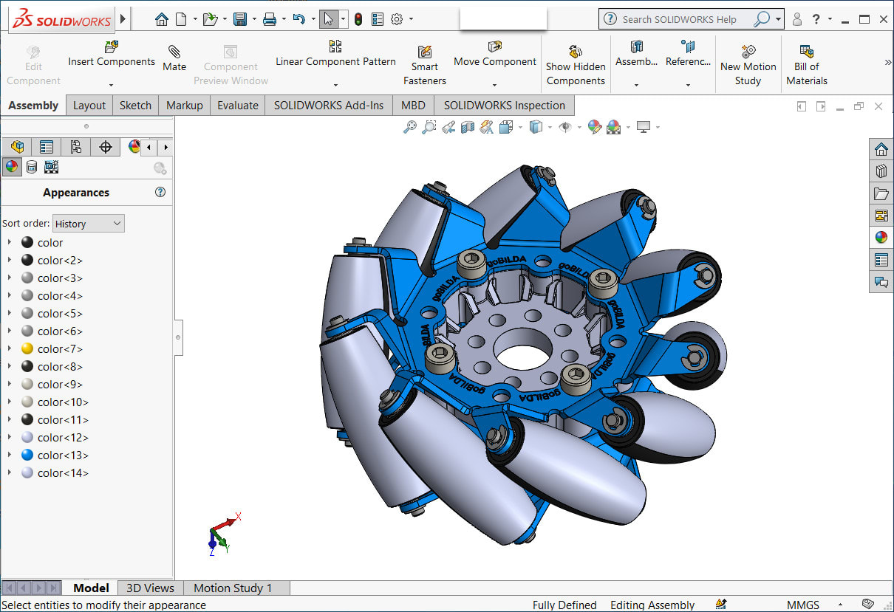
Task: Click the Rebuild traffic light icon
Action: (x=358, y=19)
